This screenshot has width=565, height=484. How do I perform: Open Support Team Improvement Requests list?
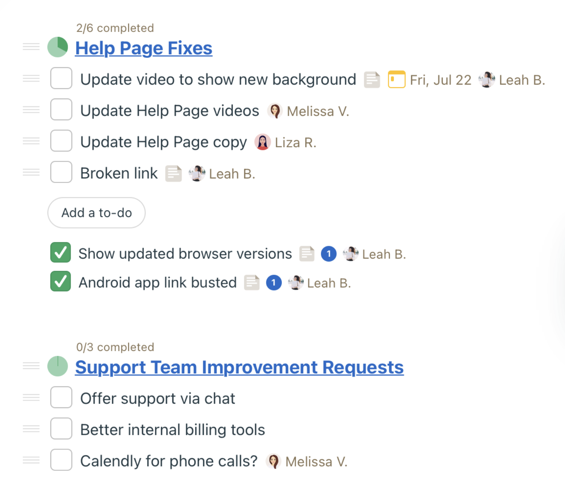pyautogui.click(x=239, y=367)
